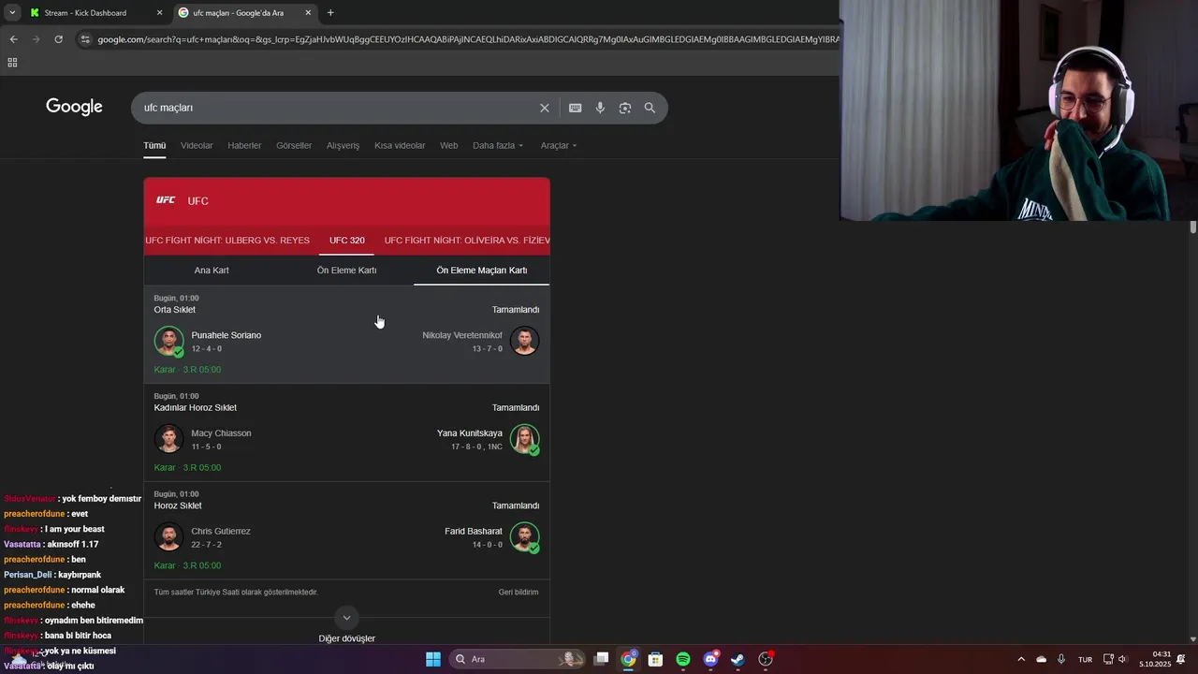Open the TUR keyboard language selector
This screenshot has height=674, width=1198.
click(x=1085, y=659)
